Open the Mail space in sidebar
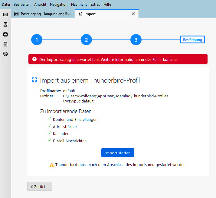Viewport: 216px width, 198px height. (x=5, y=14)
